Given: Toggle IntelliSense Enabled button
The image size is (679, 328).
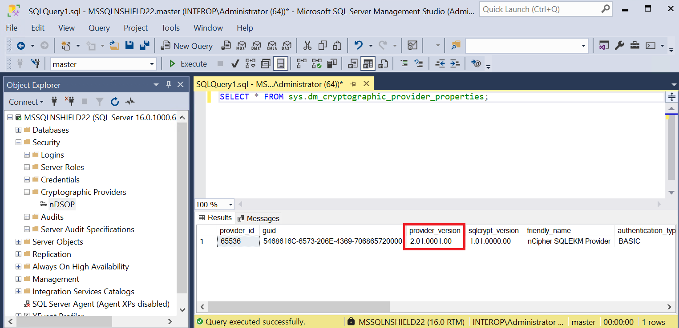Looking at the screenshot, I should click(281, 63).
